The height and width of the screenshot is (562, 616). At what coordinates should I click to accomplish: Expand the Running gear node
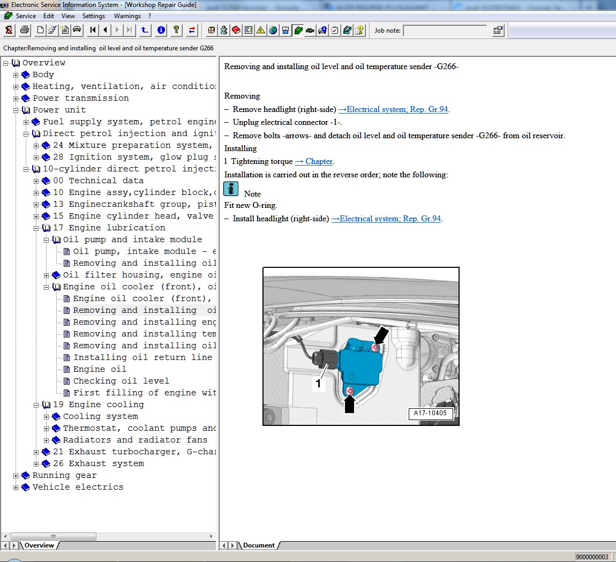coord(16,476)
